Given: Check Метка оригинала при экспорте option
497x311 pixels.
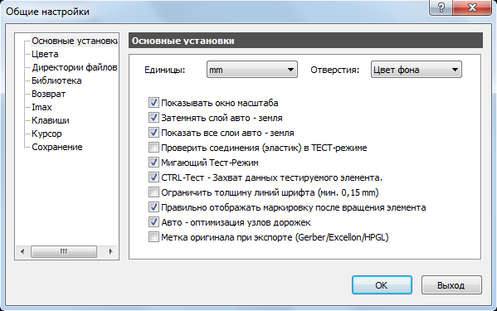Looking at the screenshot, I should [153, 237].
